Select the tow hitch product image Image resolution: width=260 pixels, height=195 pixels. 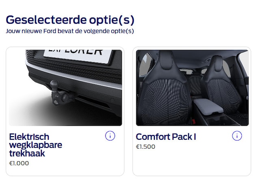(x=65, y=88)
